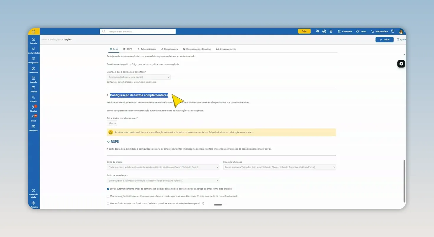Open Utilitários in the sidebar

pos(33,128)
